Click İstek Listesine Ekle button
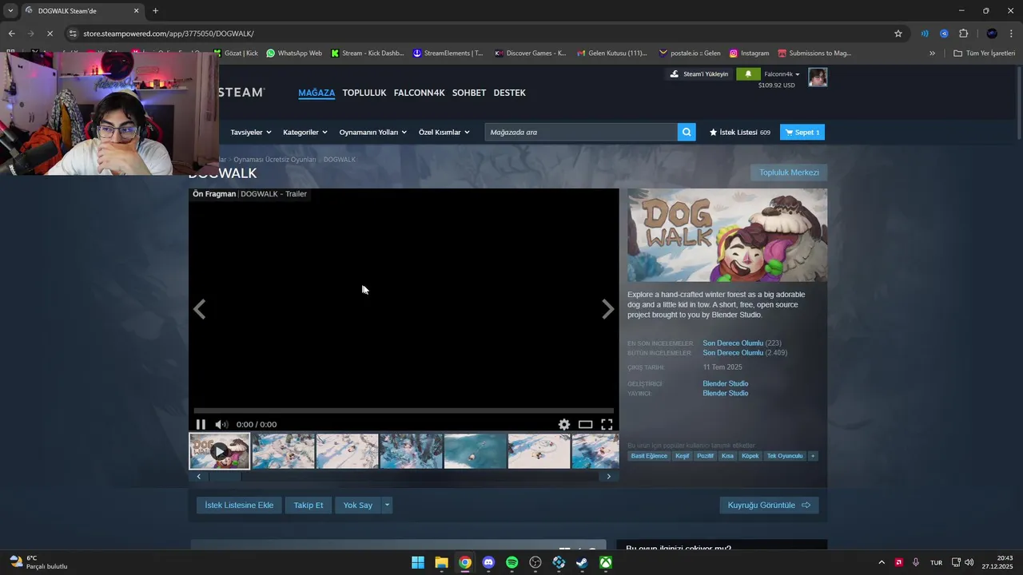The image size is (1023, 575). click(239, 505)
